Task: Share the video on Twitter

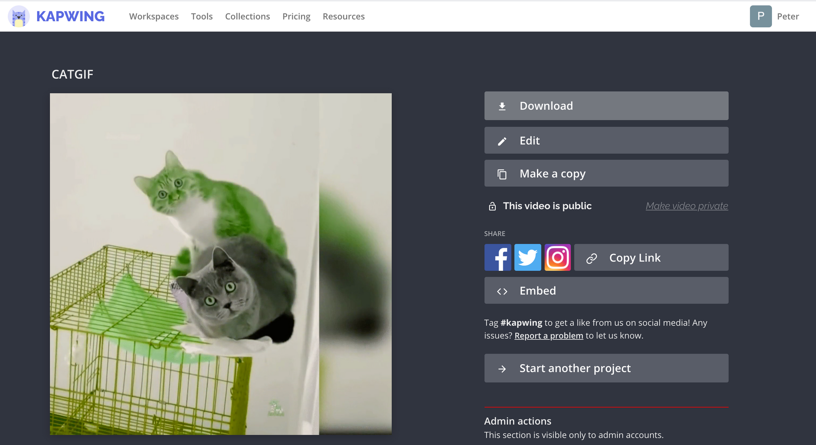Action: (x=528, y=257)
